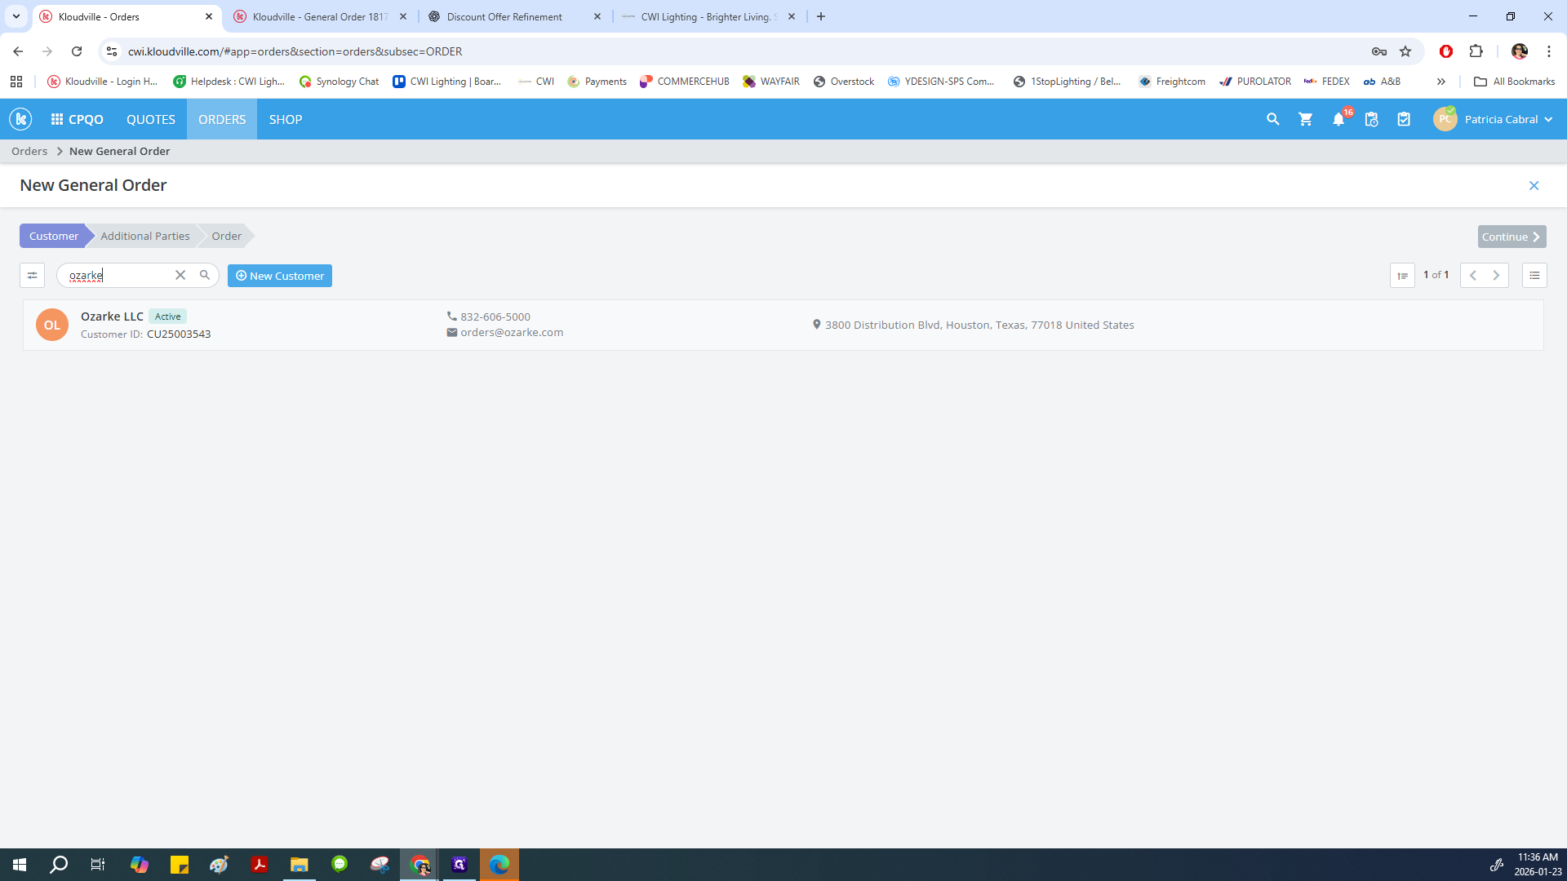This screenshot has height=881, width=1567.
Task: Click the magnifier icon in customer search
Action: tap(205, 276)
